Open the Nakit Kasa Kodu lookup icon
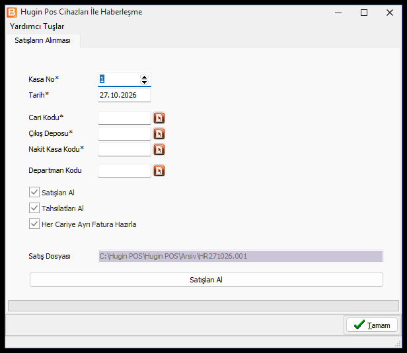407x353 pixels. pos(159,150)
